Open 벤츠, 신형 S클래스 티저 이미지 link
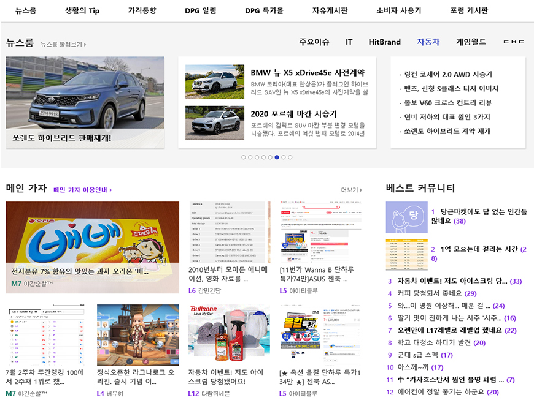 pos(451,89)
